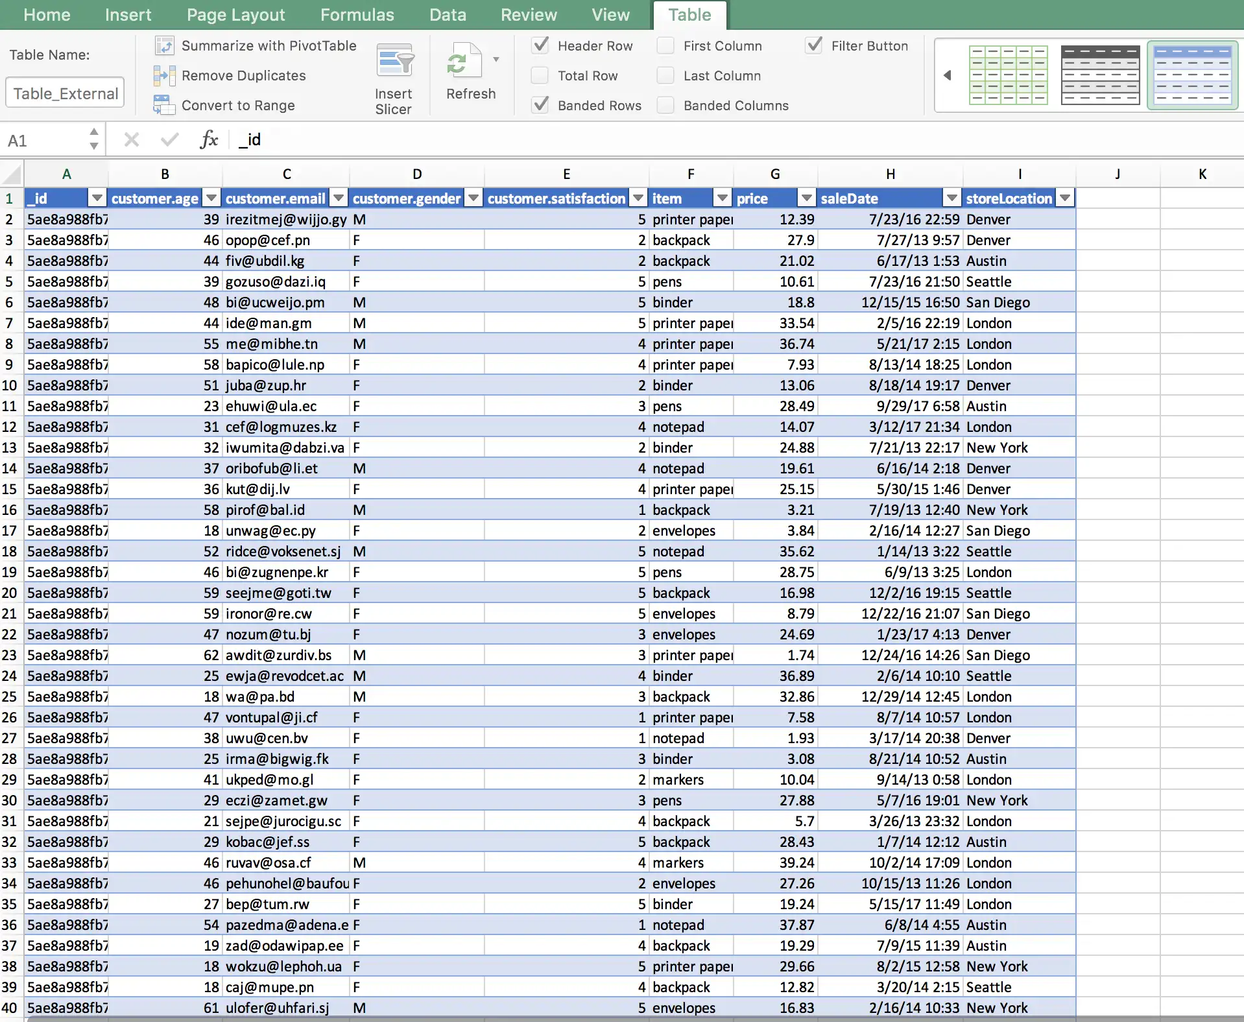The image size is (1244, 1022).
Task: Click the Summarize with PivotTable icon
Action: coord(164,45)
